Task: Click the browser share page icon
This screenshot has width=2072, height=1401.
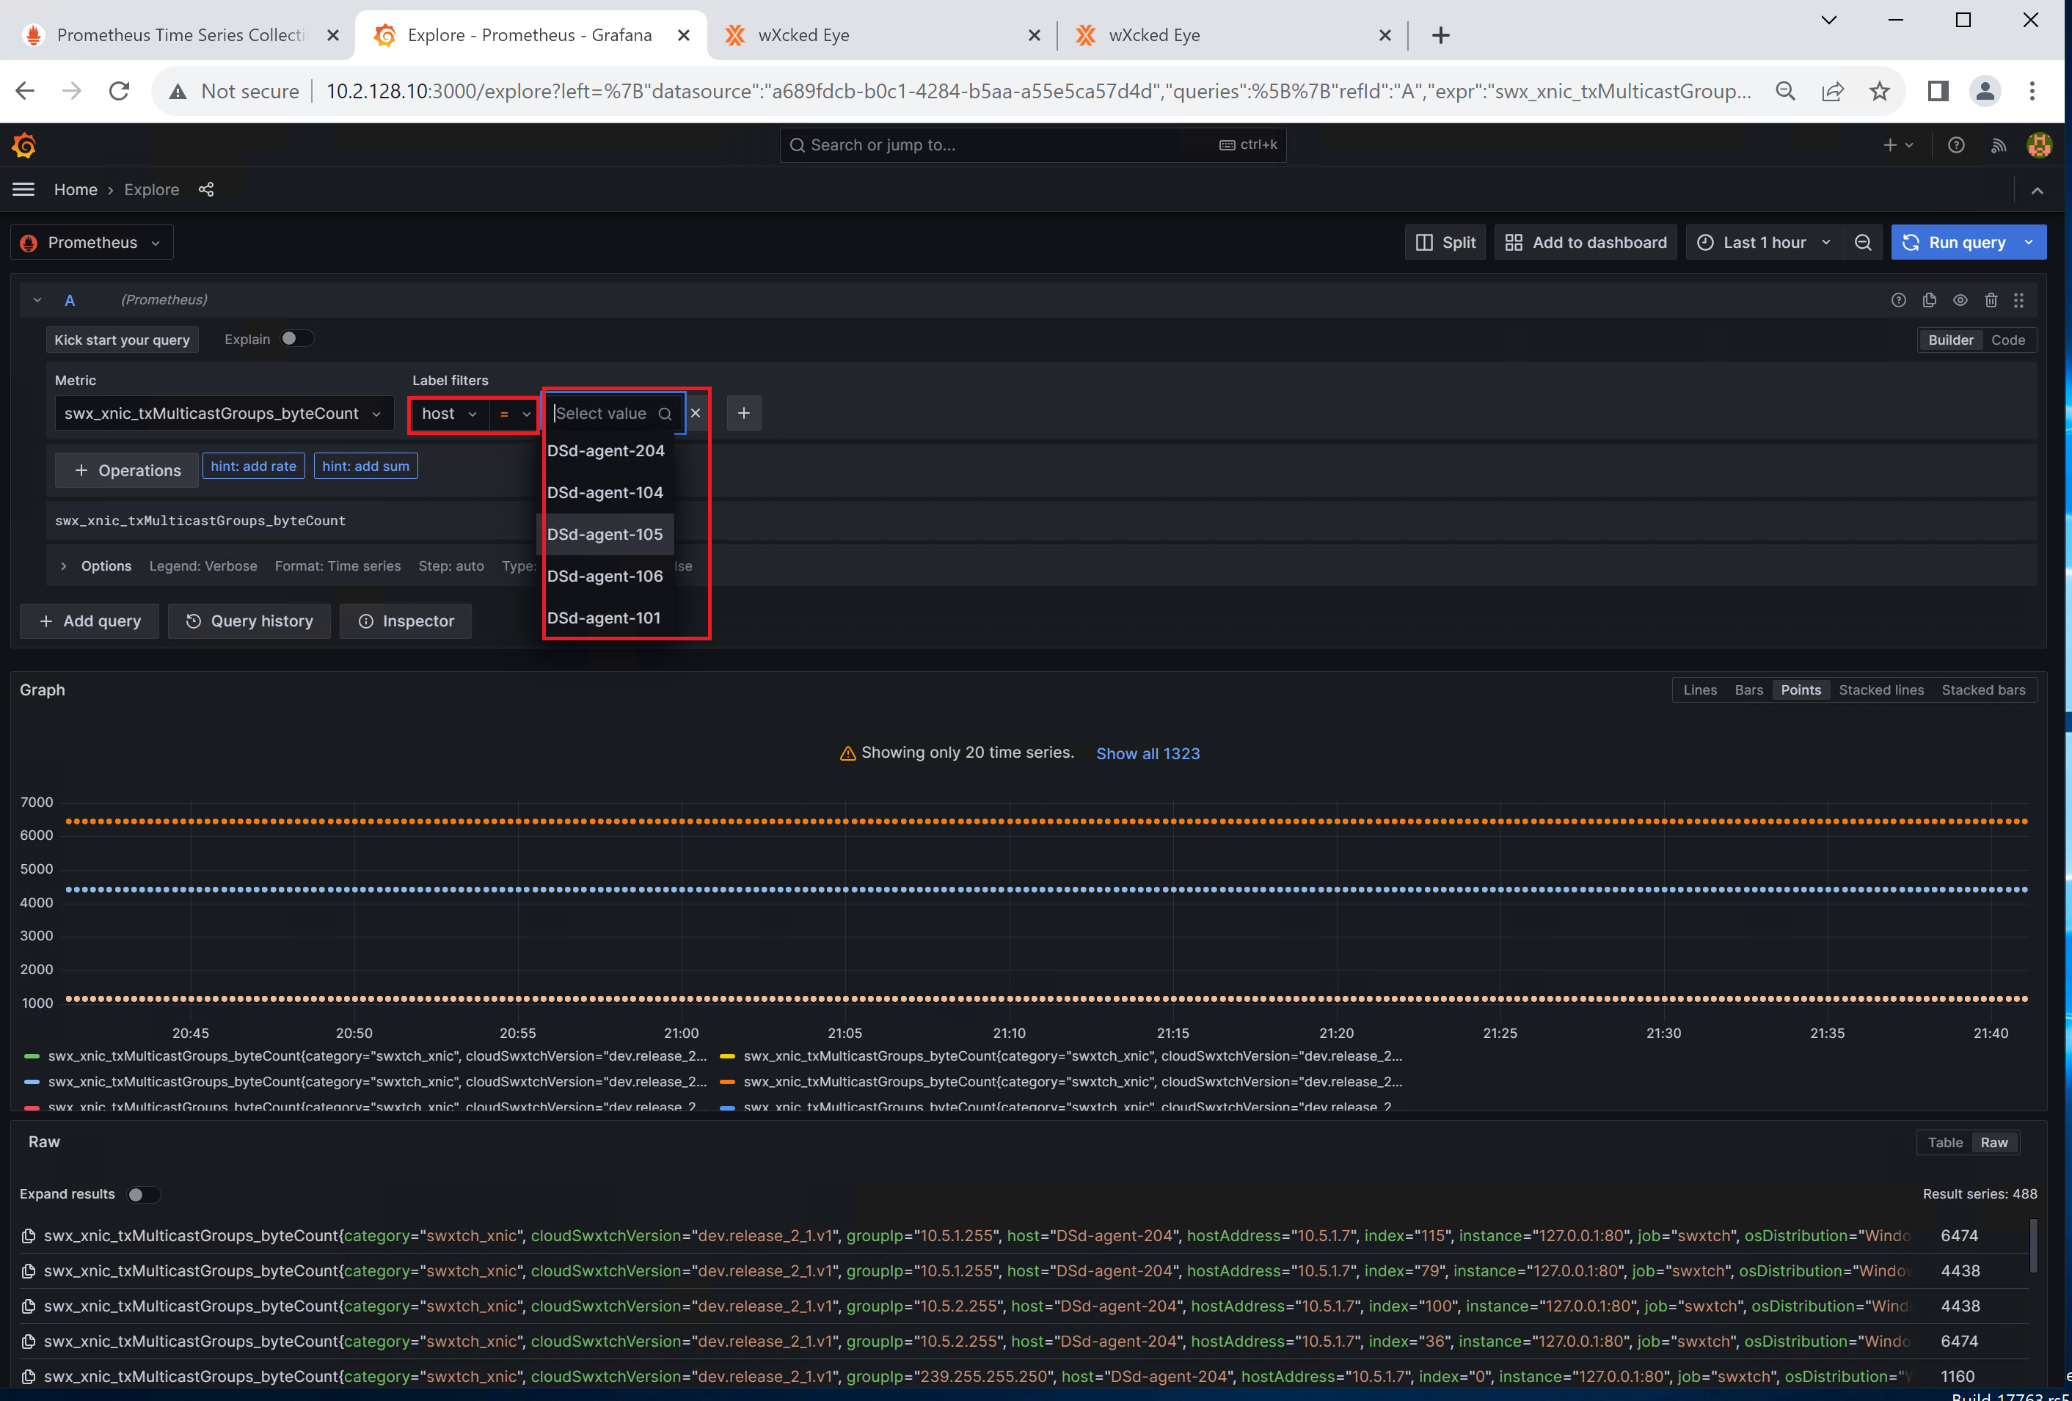Action: click(1832, 91)
